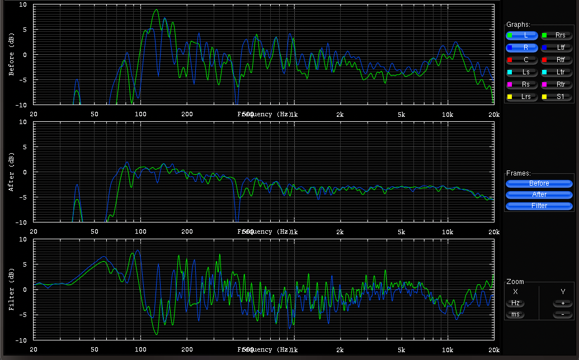The height and width of the screenshot is (360, 579).
Task: Turn on the Rtr channel graph
Action: click(556, 84)
